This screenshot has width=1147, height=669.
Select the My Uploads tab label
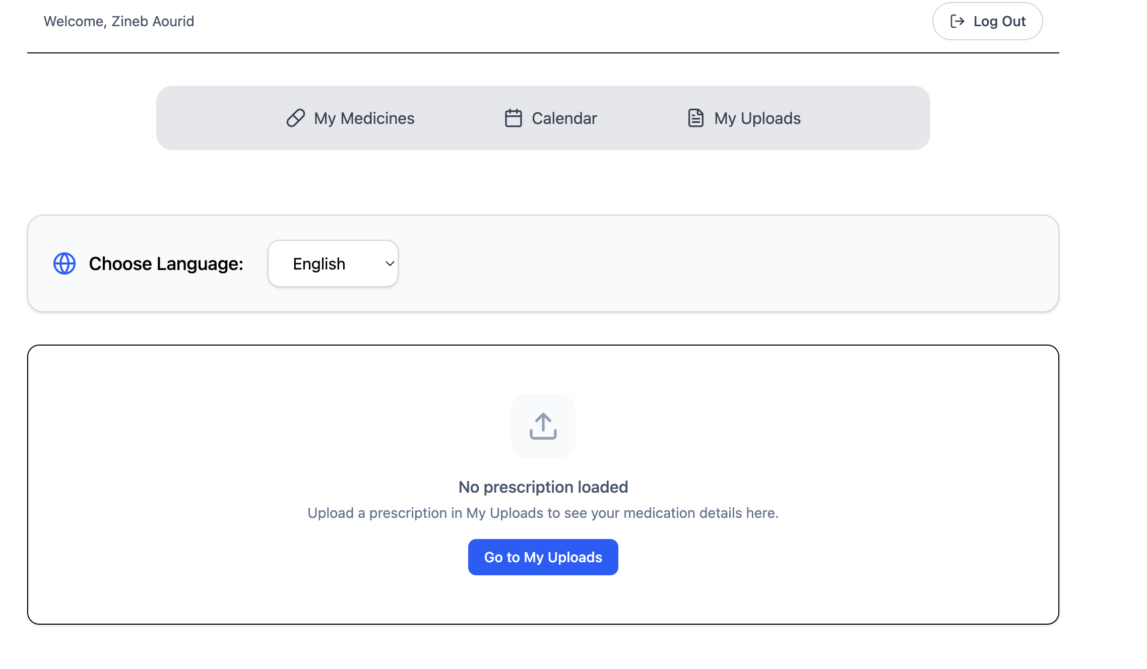(757, 118)
